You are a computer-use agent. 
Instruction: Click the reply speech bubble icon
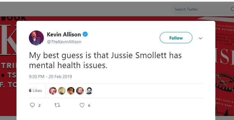32,105
